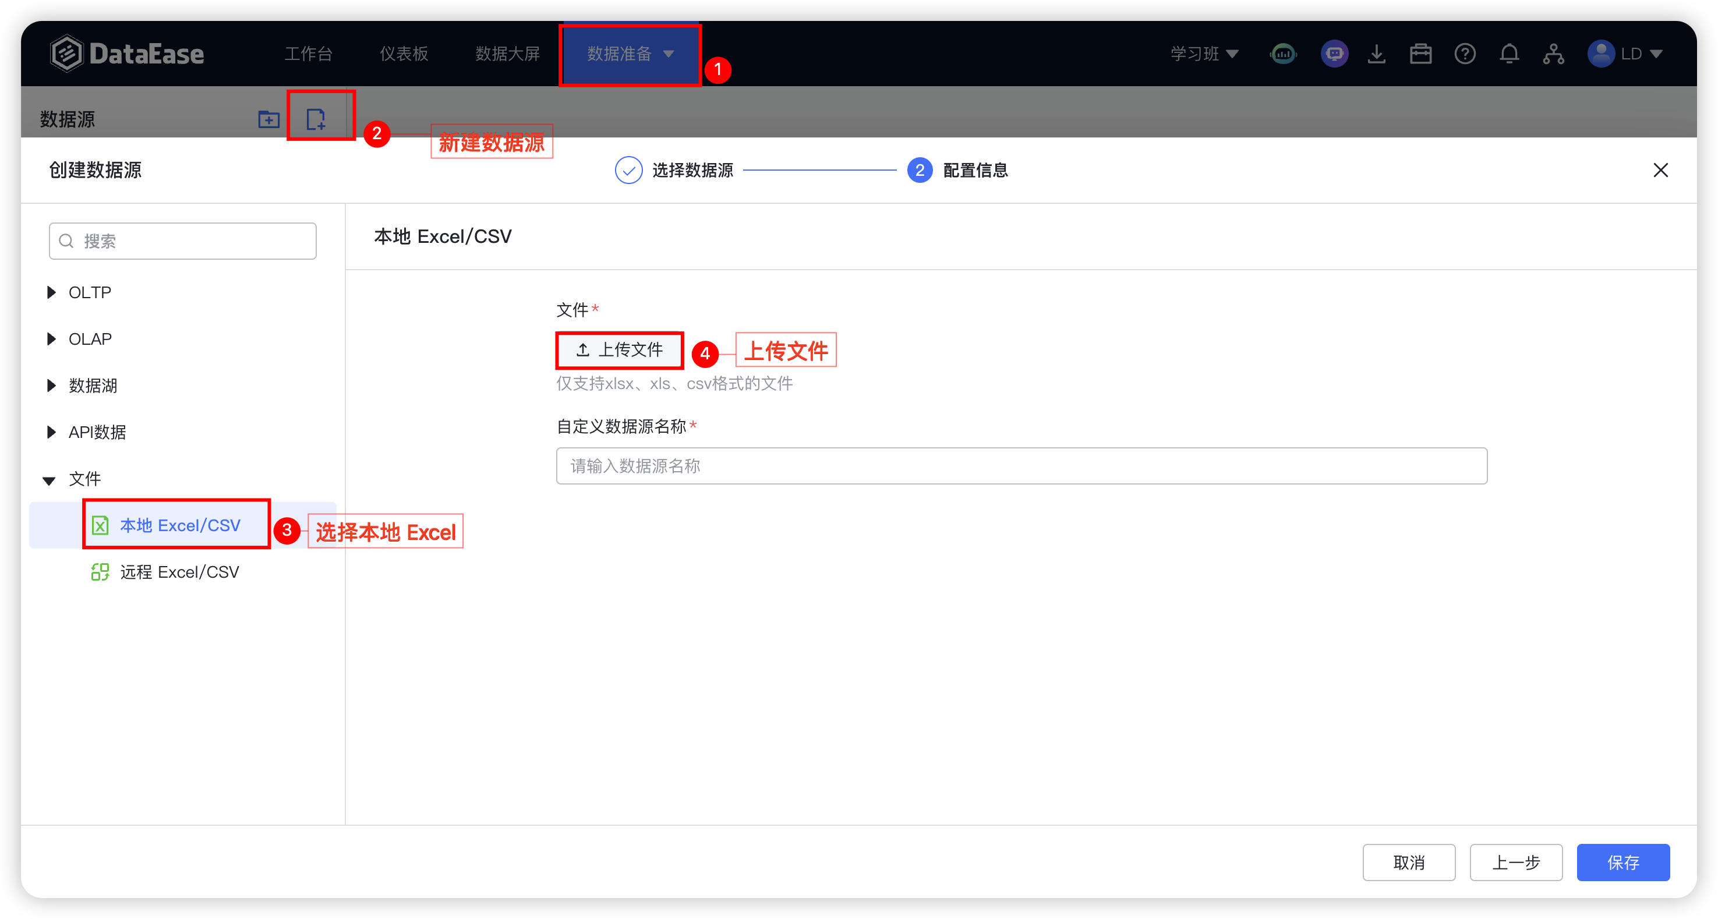Click the 自定义数据源名称 input field
Viewport: 1718px width, 919px height.
click(x=1020, y=466)
